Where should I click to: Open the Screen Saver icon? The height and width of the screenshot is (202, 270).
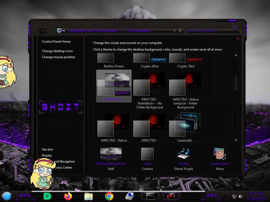[x=220, y=154]
